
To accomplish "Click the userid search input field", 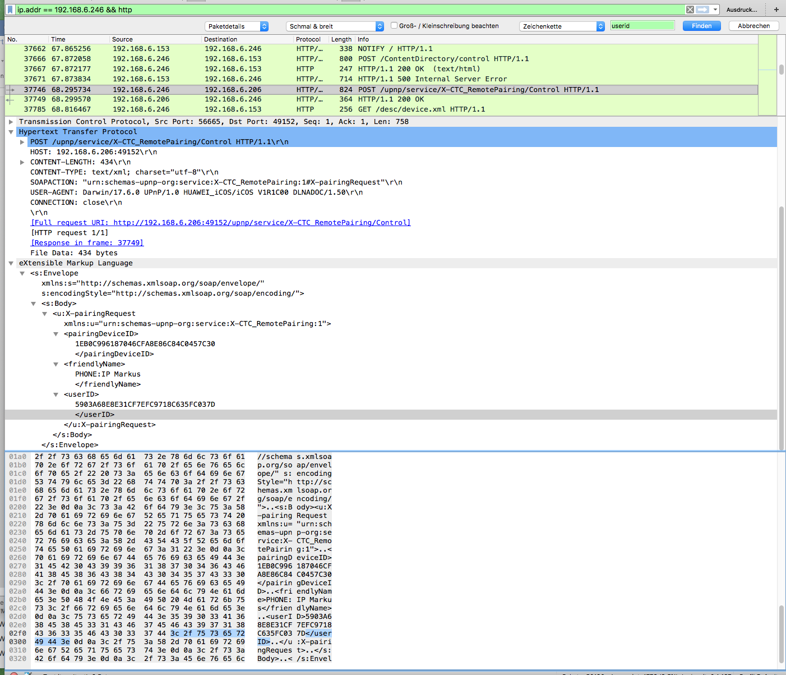I will 642,26.
